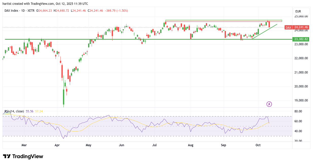Click the purple lightning bolt icon

[x=269, y=104]
